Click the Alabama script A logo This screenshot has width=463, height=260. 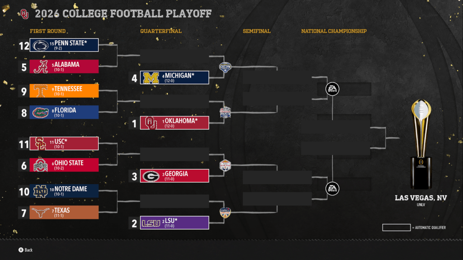click(x=40, y=66)
